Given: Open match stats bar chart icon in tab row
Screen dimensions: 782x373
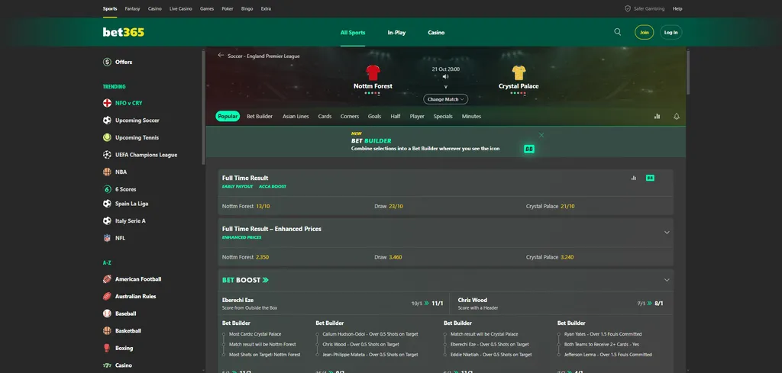Looking at the screenshot, I should (657, 116).
